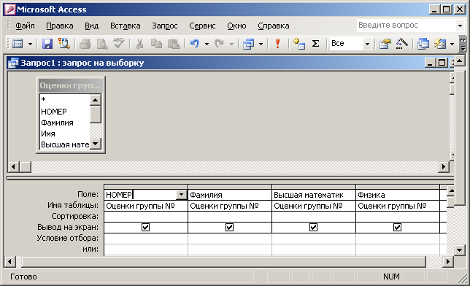This screenshot has width=470, height=286.
Task: Select Высшая мате field in table list
Action: [x=65, y=144]
